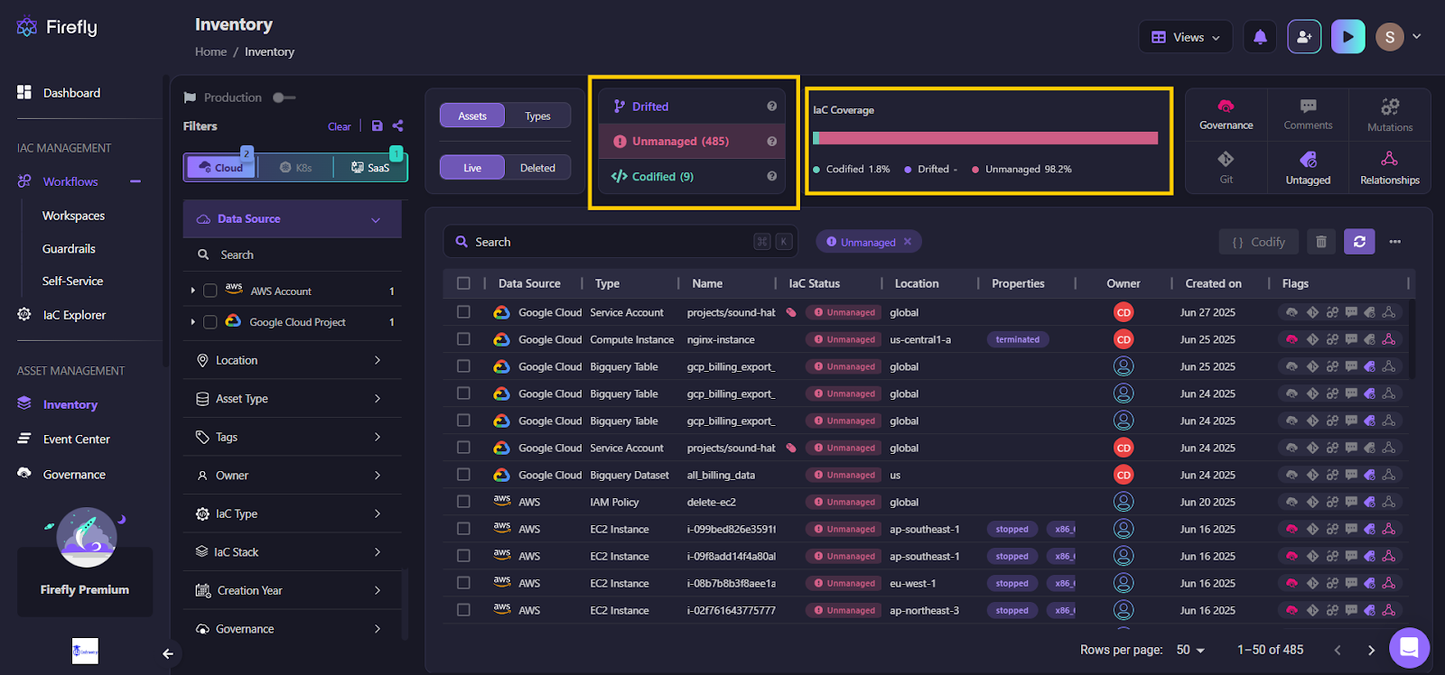Check the Google Cloud Project checkbox
This screenshot has height=675, width=1445.
(210, 322)
